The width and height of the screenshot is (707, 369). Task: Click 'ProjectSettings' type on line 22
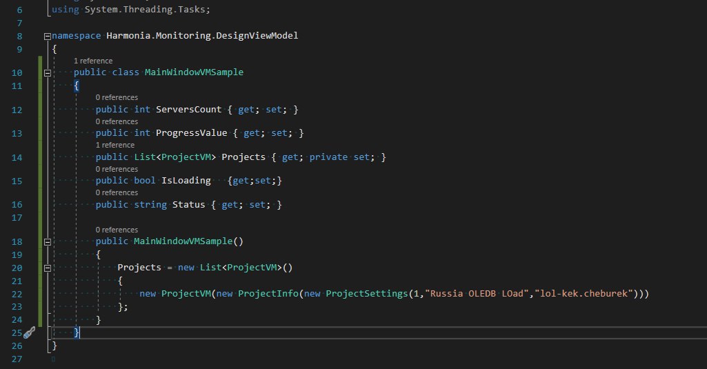[366, 294]
